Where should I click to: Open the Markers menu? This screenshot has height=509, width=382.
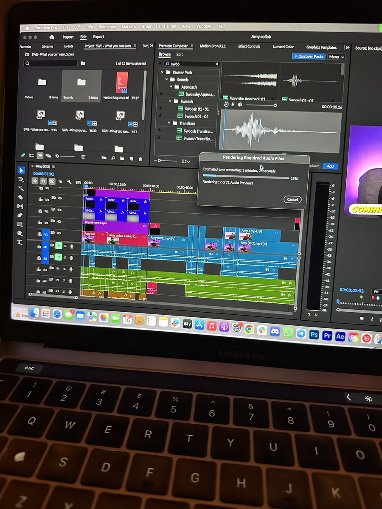click(x=129, y=26)
